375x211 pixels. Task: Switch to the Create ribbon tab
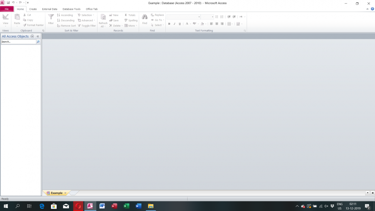[33, 9]
